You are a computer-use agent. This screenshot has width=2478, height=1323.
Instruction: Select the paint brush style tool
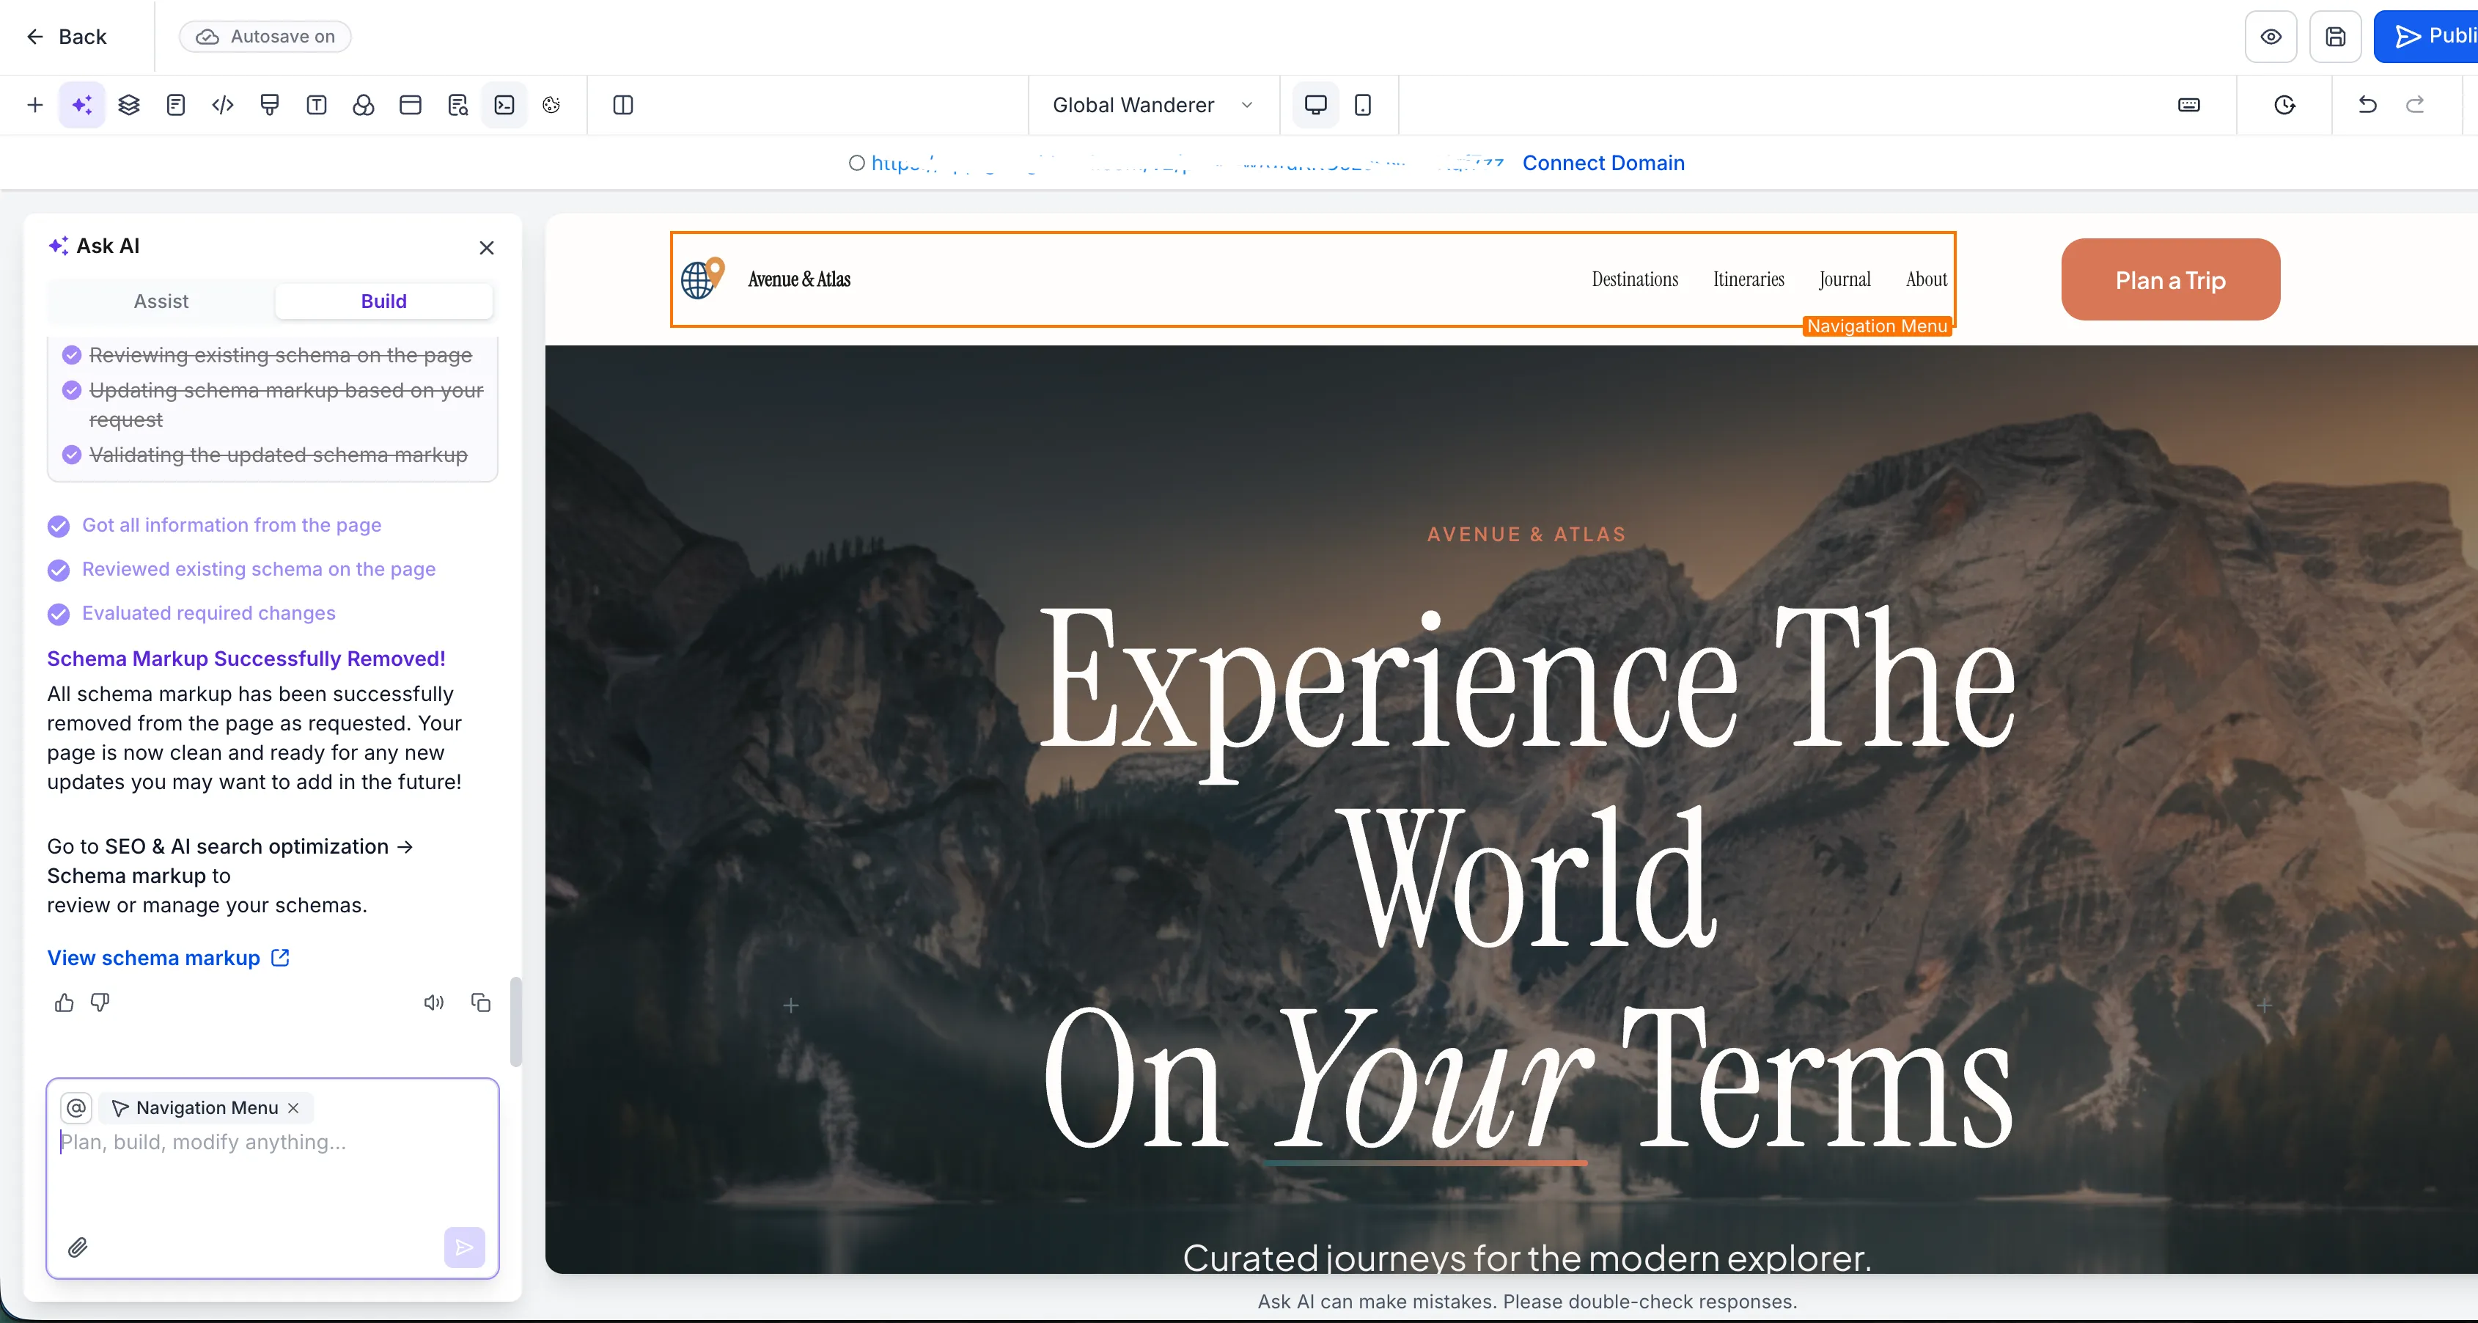click(269, 105)
